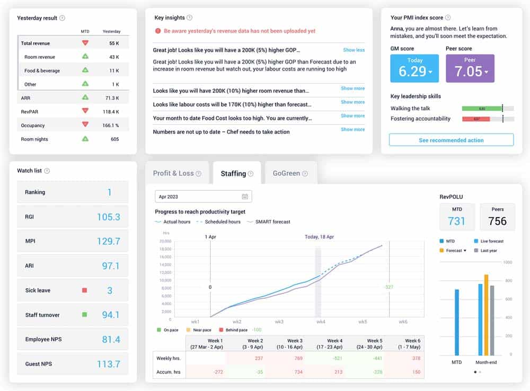Click the help icon on the Staffing tab
This screenshot has height=391, width=530.
(x=251, y=174)
